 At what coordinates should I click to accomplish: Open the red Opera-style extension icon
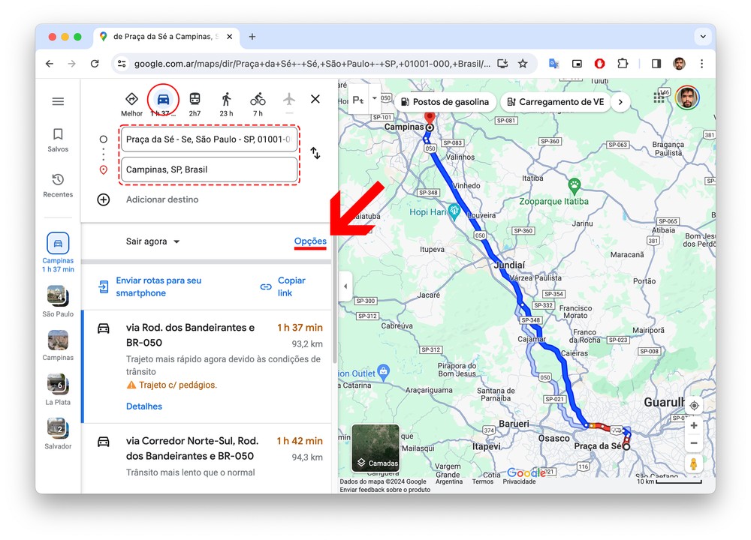[x=599, y=64]
